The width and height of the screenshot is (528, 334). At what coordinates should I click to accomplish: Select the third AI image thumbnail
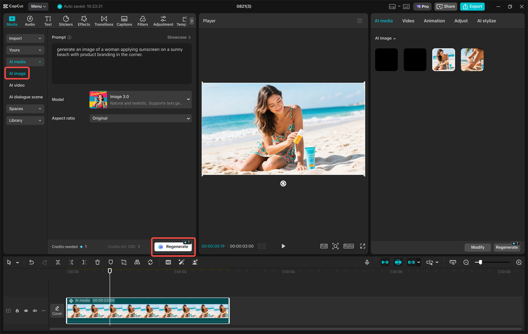(x=443, y=59)
